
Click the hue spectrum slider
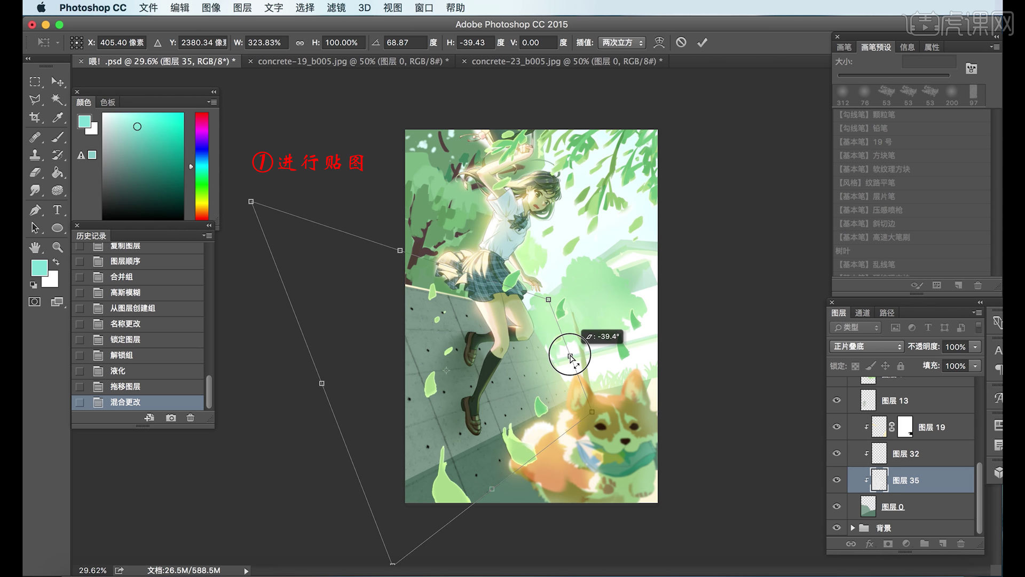[201, 166]
